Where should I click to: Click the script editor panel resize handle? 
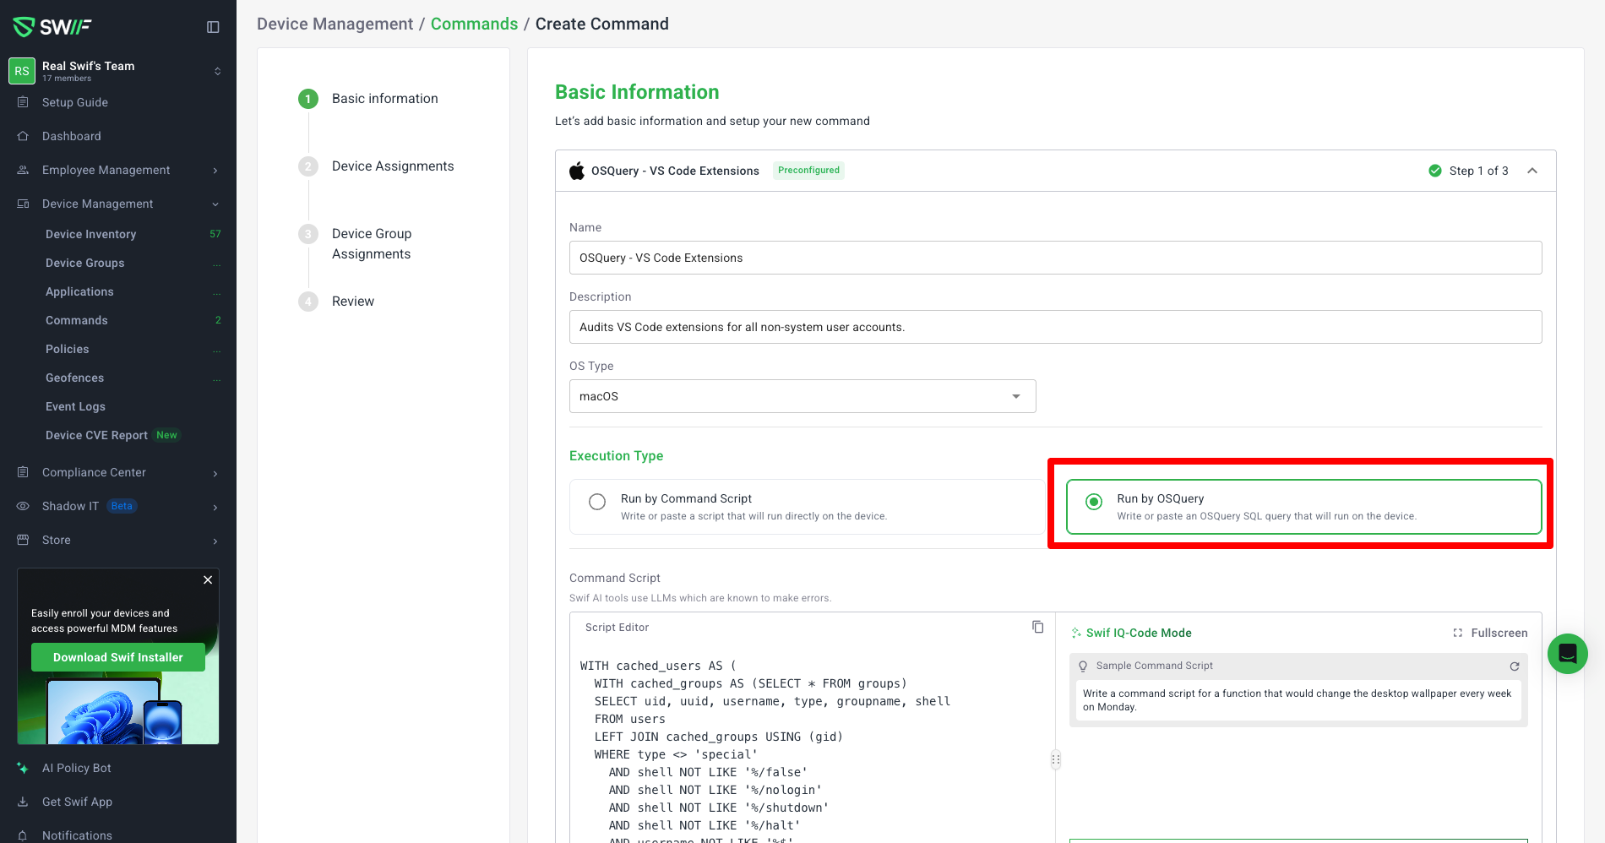tap(1055, 759)
